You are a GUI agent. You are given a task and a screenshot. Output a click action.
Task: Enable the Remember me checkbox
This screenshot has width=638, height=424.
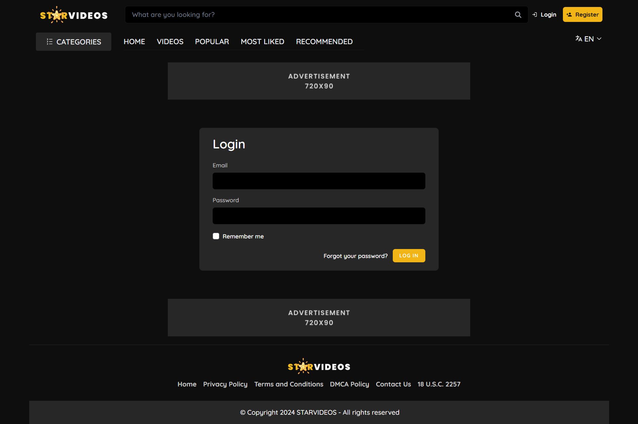click(216, 236)
